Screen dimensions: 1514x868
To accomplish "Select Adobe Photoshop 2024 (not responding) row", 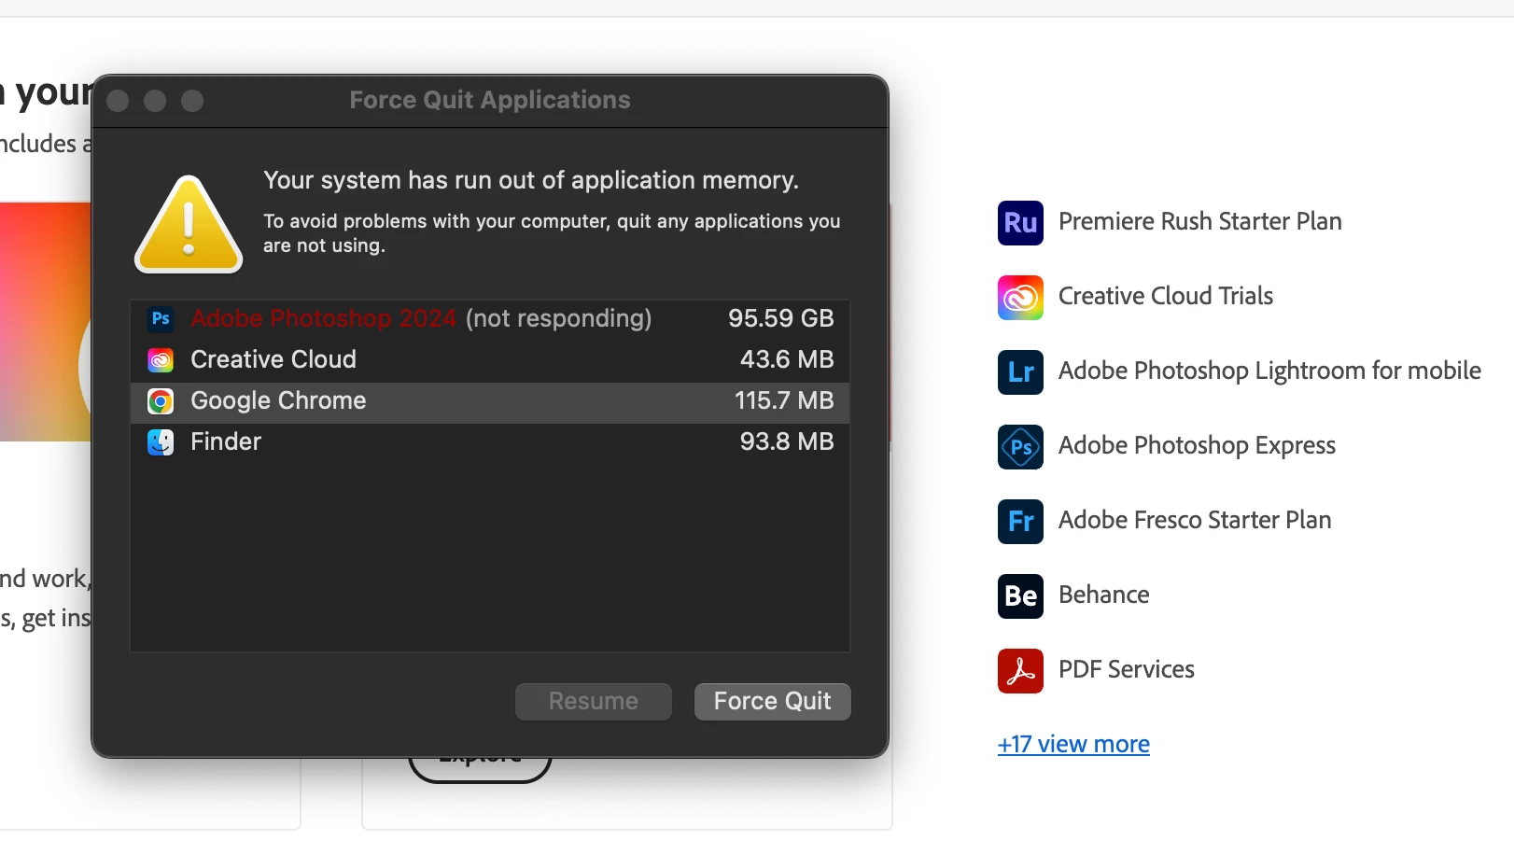I will point(490,319).
